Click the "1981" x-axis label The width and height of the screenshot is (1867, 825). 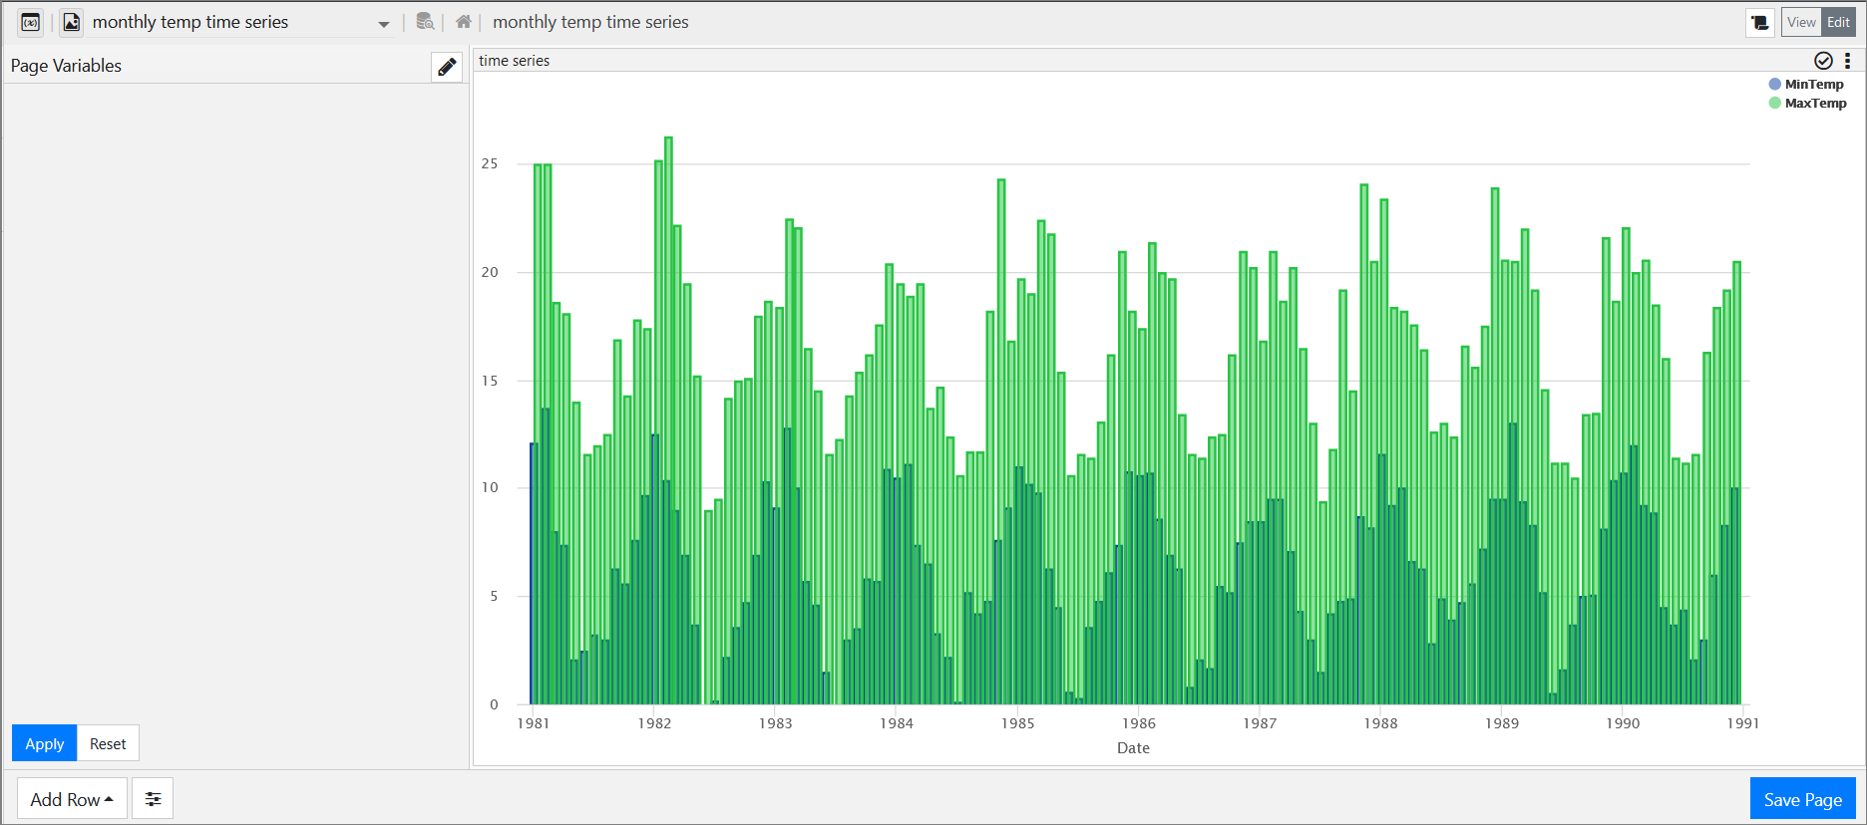tap(534, 723)
